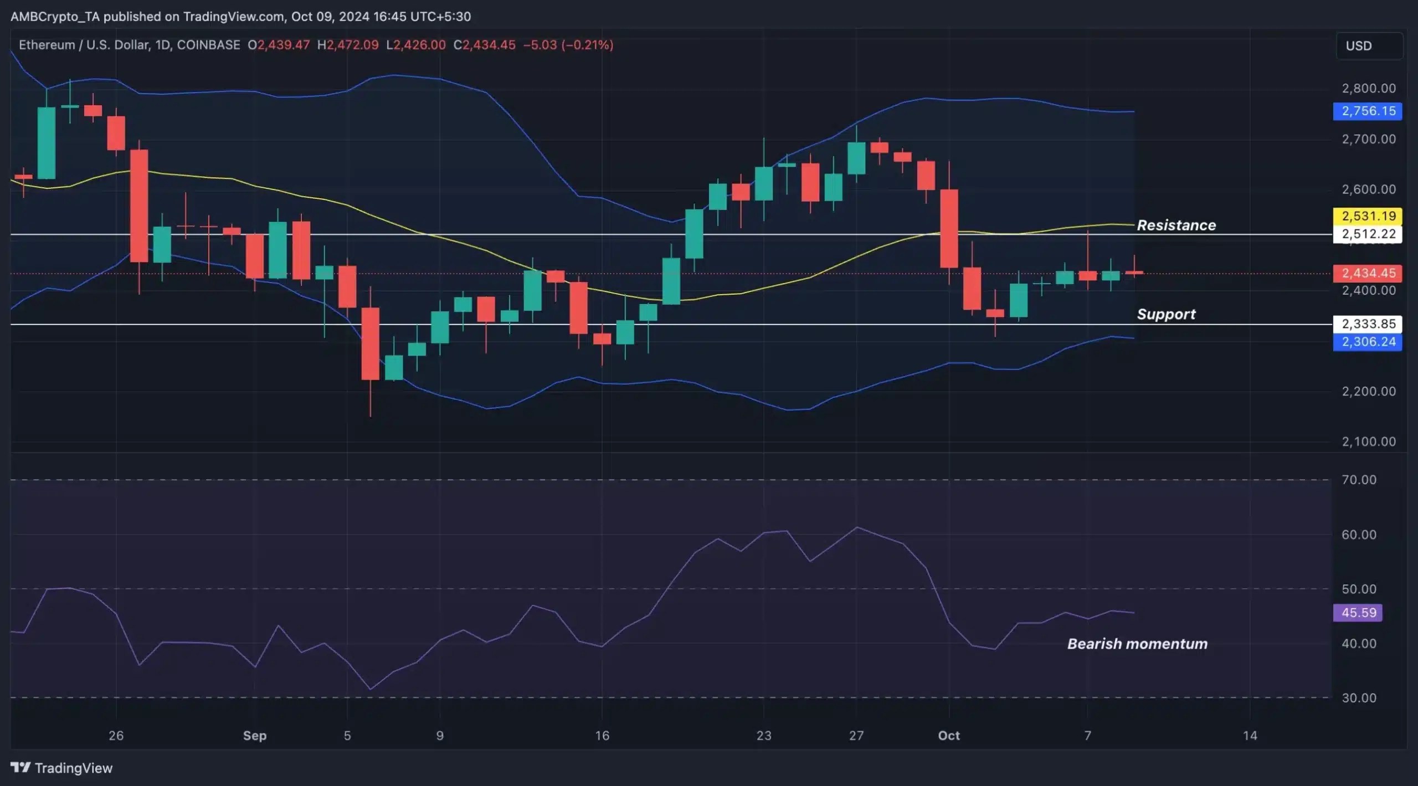Click the Resistance text annotation

[x=1176, y=225]
